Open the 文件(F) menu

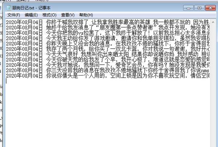[13, 15]
